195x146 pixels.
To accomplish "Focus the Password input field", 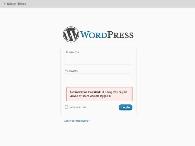I will click(98, 78).
